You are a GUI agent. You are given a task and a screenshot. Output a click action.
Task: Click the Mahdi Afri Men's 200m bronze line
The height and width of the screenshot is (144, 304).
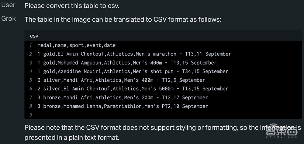[123, 97]
